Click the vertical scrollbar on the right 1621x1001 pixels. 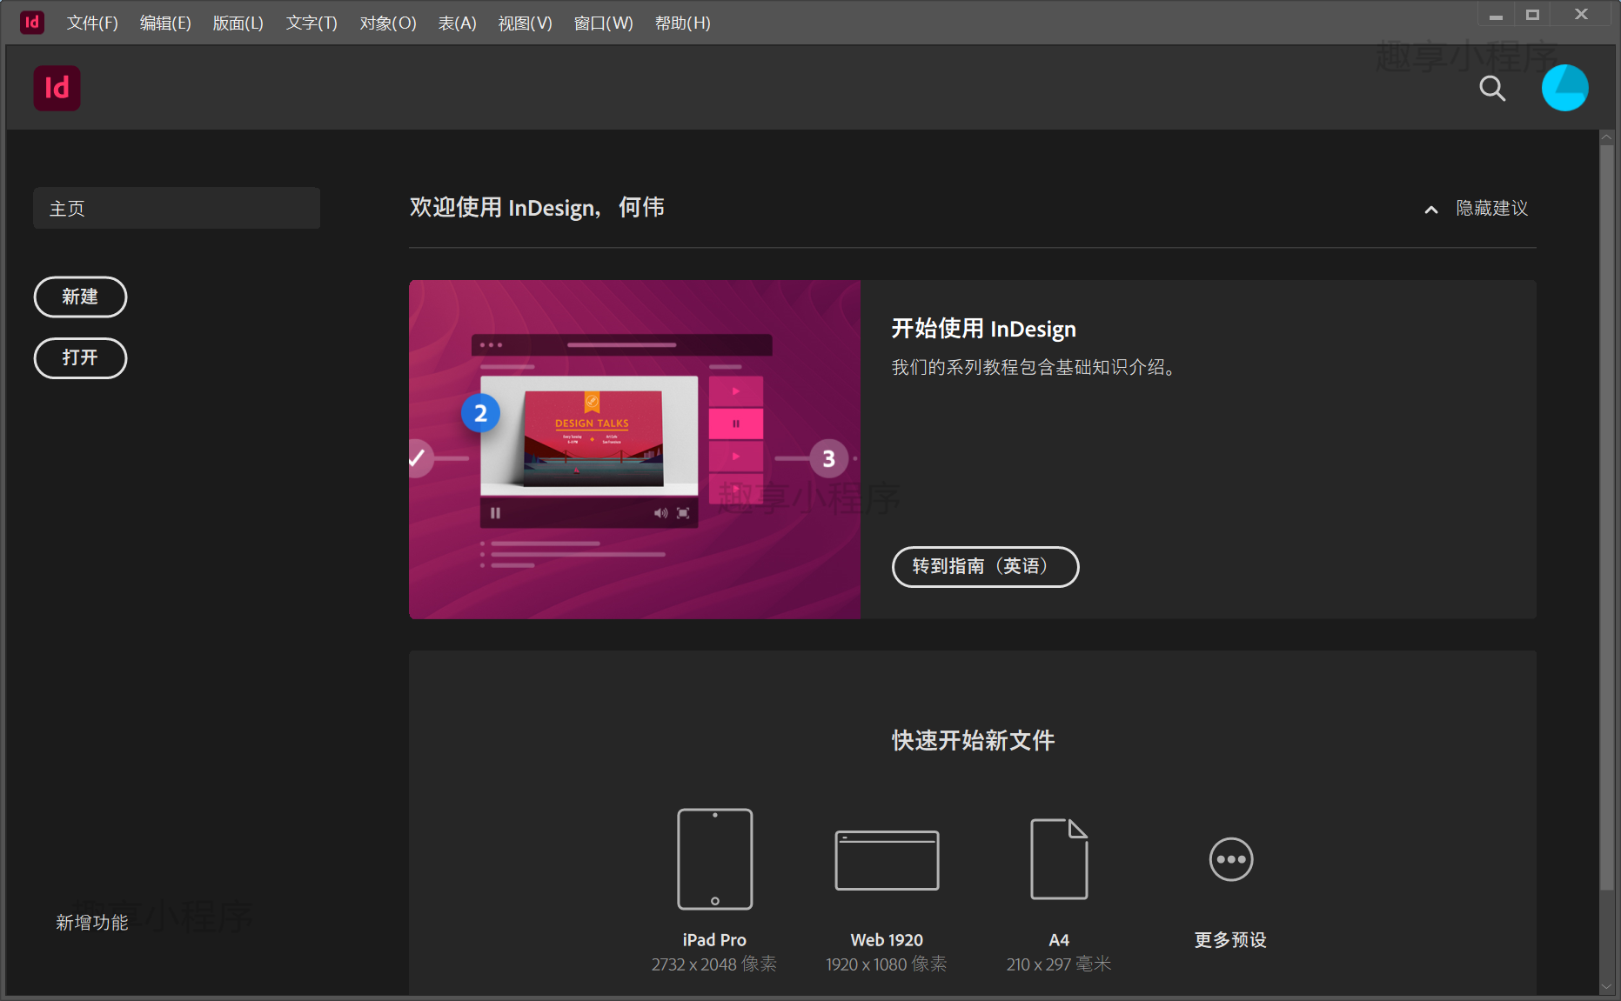[1606, 517]
